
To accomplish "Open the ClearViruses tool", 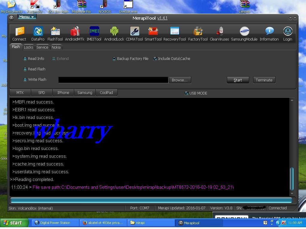I will tap(220, 34).
